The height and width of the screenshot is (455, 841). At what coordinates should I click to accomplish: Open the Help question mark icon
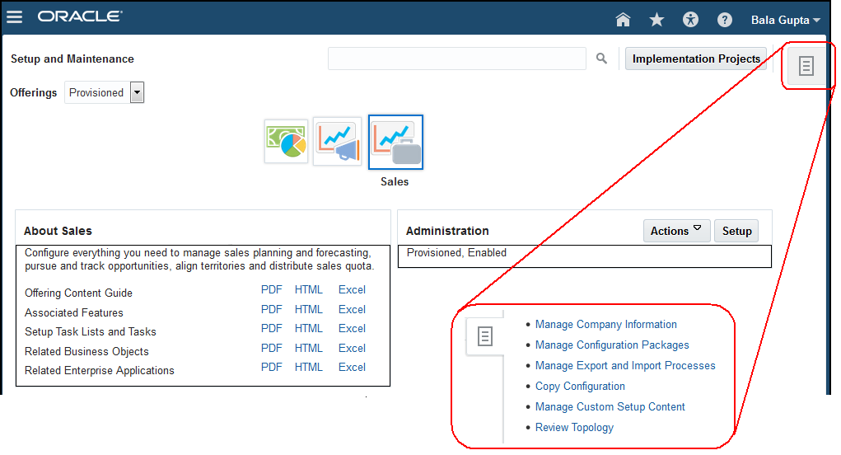tap(725, 20)
